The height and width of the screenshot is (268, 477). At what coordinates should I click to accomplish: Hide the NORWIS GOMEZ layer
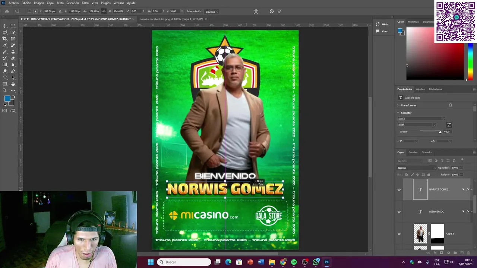coord(399,189)
